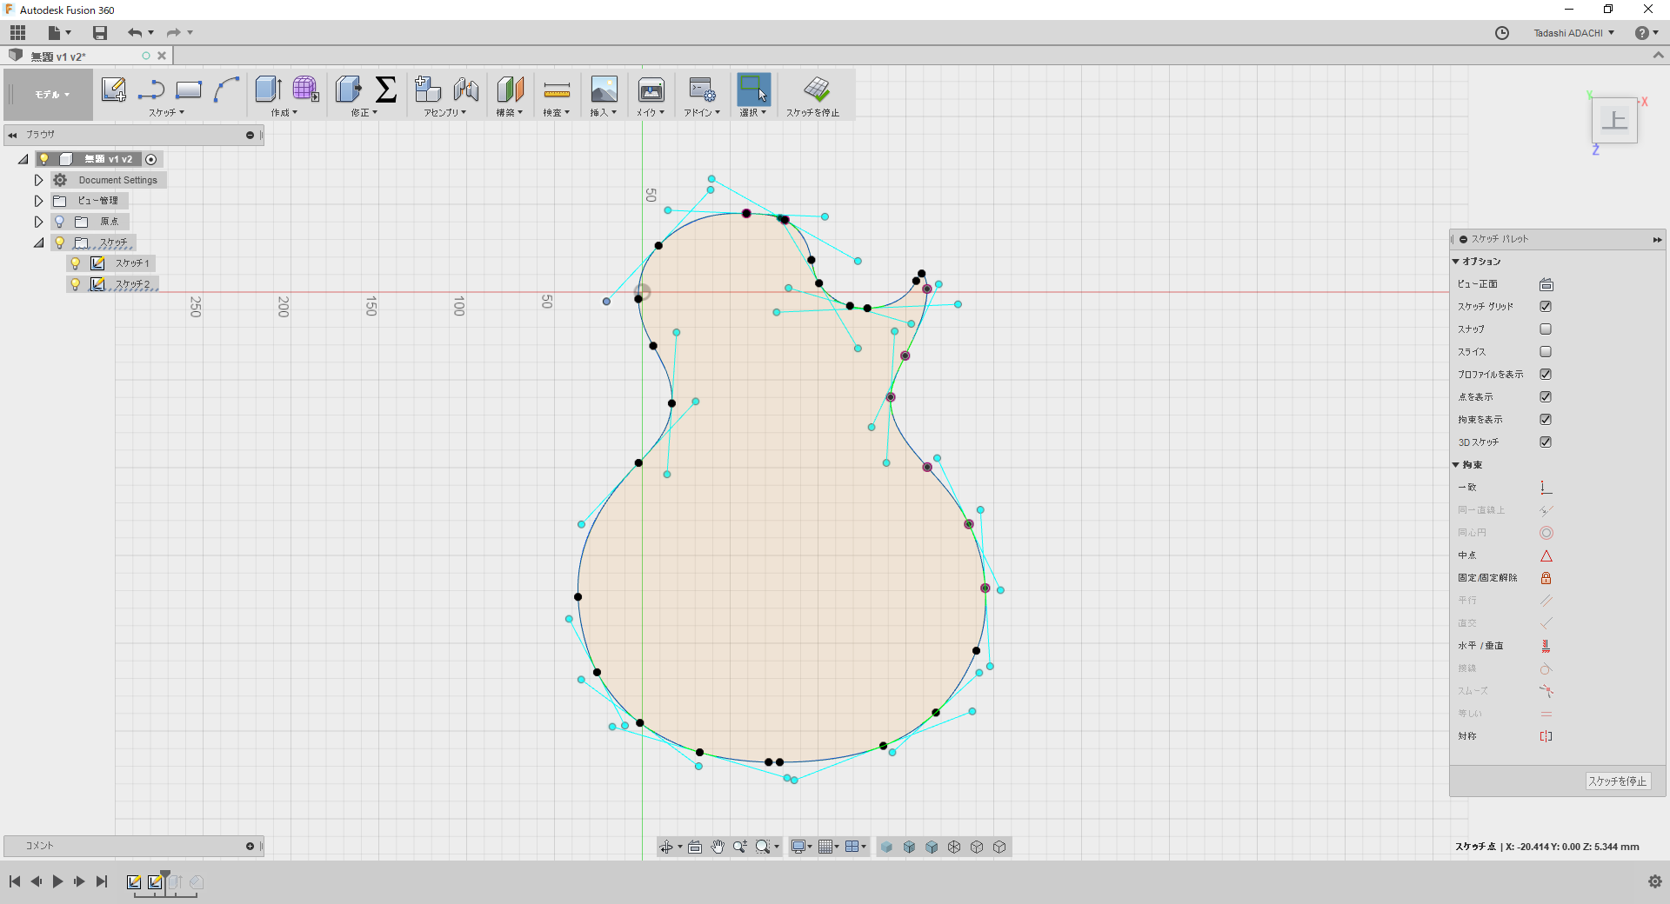1670x904 pixels.
Task: Select the rectangle sketch tool icon
Action: point(188,90)
